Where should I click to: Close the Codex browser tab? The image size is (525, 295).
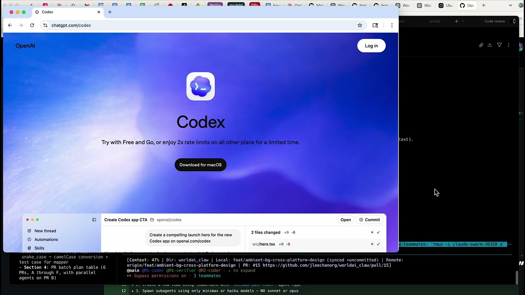click(98, 12)
